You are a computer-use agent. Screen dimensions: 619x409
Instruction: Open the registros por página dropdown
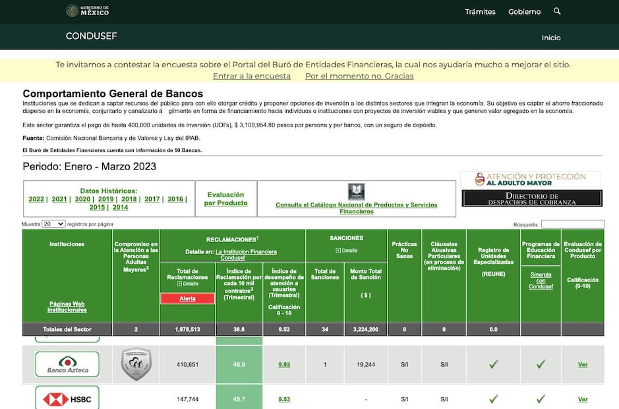53,224
